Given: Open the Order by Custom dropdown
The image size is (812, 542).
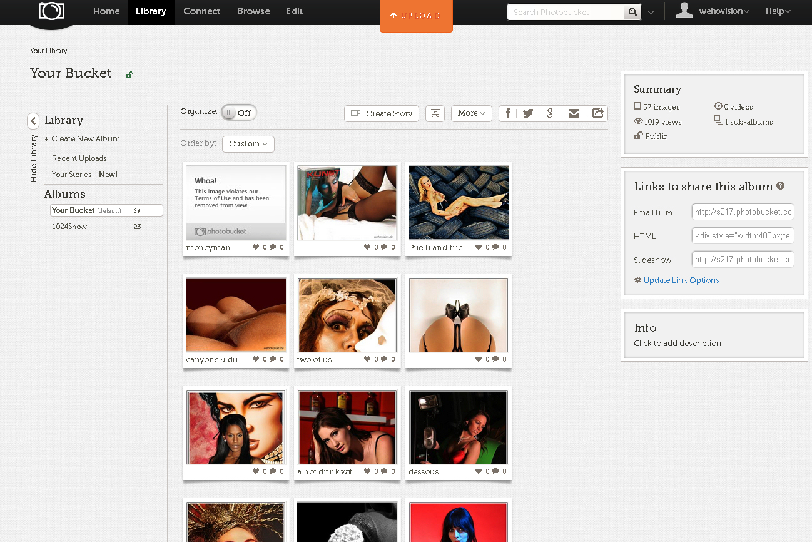Looking at the screenshot, I should (x=248, y=144).
